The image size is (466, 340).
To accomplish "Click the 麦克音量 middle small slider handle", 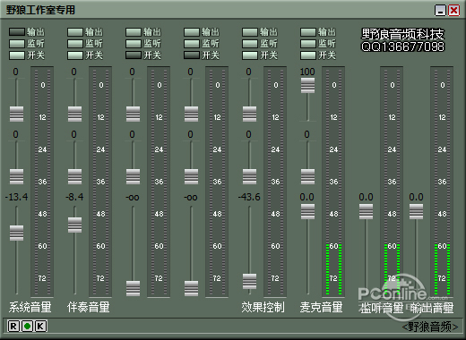I will 307,177.
